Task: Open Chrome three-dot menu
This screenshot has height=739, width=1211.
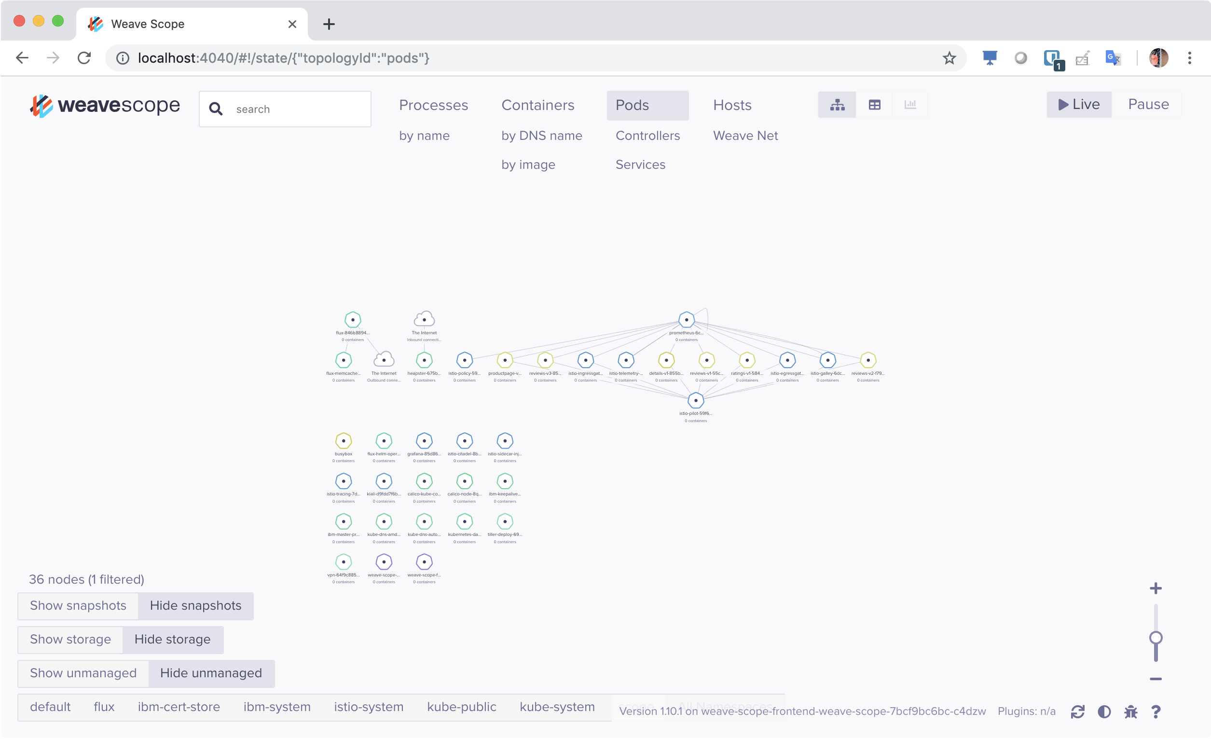Action: point(1189,58)
